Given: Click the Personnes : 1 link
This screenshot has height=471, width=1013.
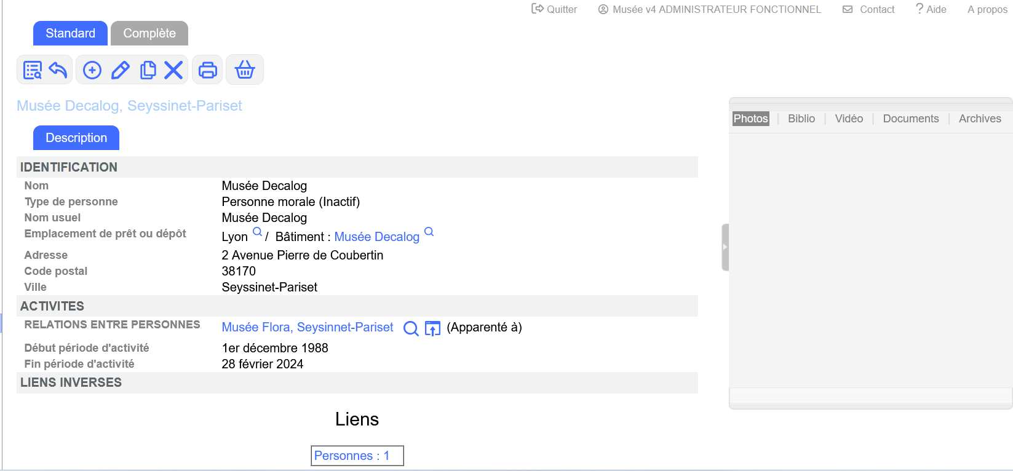Looking at the screenshot, I should pos(352,456).
